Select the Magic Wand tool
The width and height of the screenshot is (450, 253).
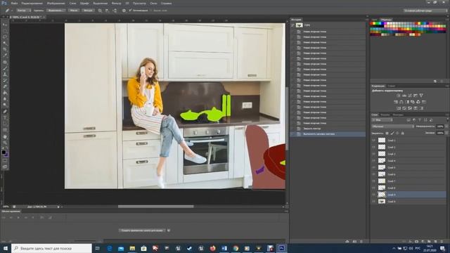pyautogui.click(x=5, y=44)
